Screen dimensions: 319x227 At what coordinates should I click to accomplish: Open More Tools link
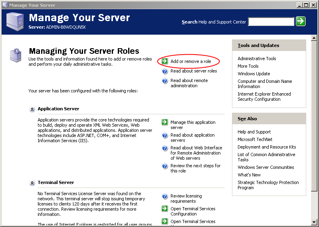248,66
